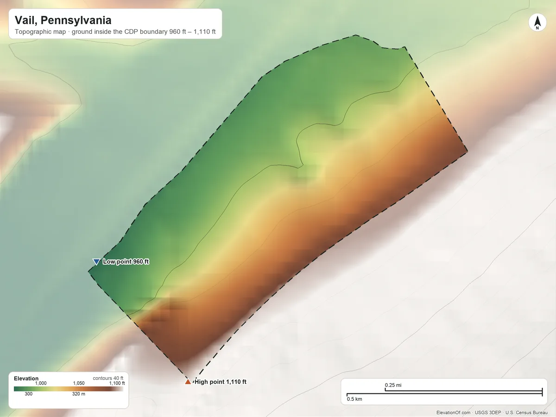Click the scale bar line
The height and width of the screenshot is (417, 556).
click(444, 393)
